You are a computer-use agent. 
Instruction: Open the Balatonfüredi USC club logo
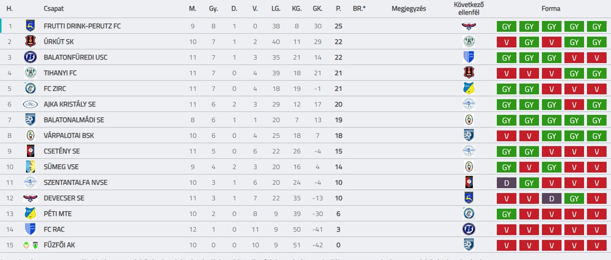pos(30,57)
